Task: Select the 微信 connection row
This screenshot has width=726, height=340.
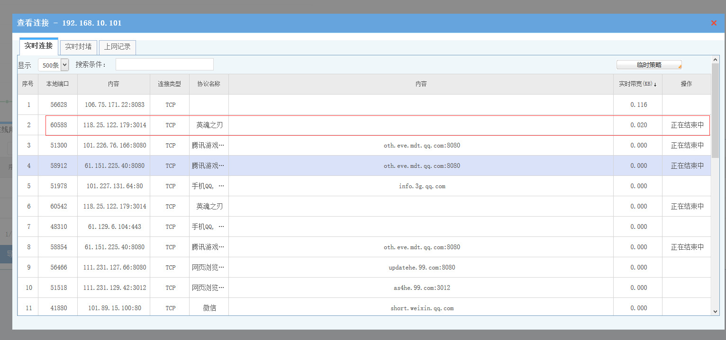Action: coord(209,308)
